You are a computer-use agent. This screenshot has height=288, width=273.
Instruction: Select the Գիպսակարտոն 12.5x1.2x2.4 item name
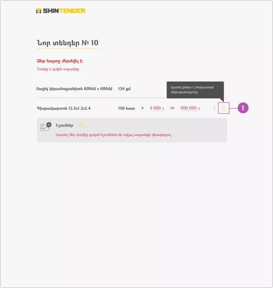(64, 108)
